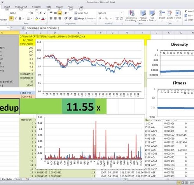194x185 pixels.
Task: Click the percent style icon
Action: coord(107,19)
